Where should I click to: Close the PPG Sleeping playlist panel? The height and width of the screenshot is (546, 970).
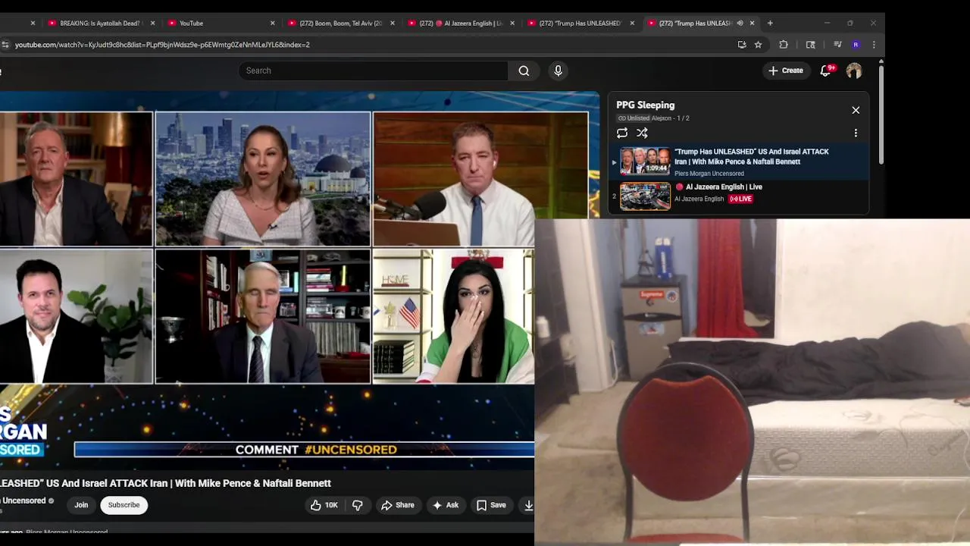click(x=856, y=110)
